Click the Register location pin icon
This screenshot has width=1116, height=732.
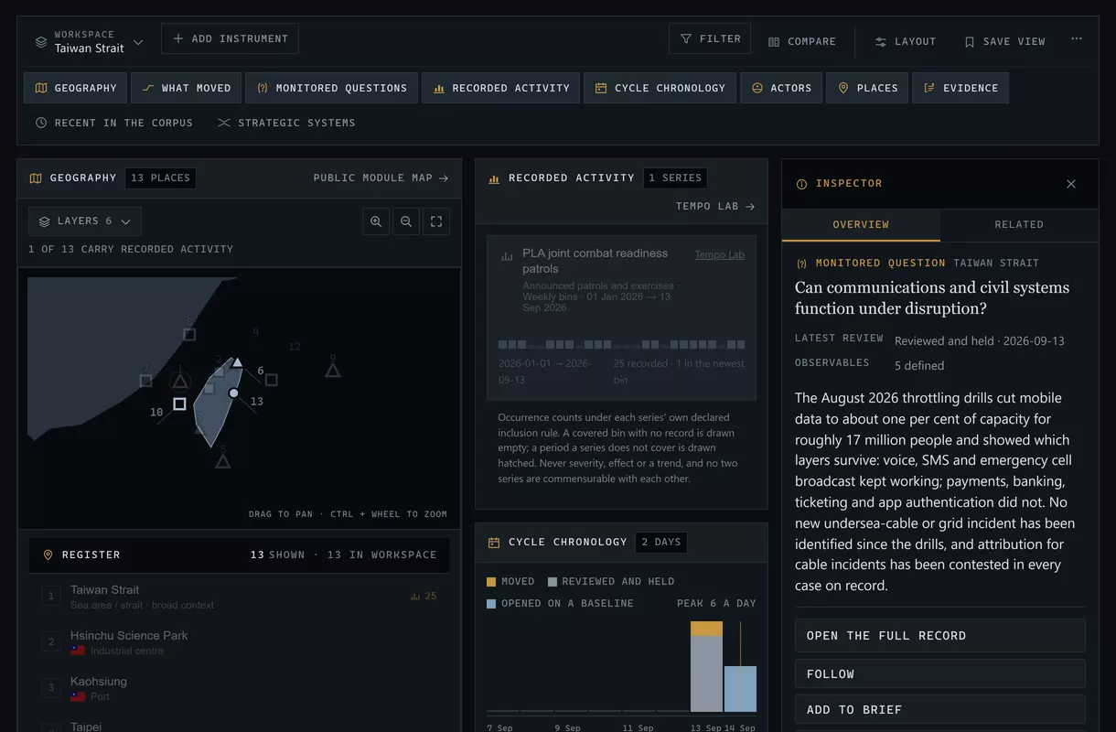point(48,554)
